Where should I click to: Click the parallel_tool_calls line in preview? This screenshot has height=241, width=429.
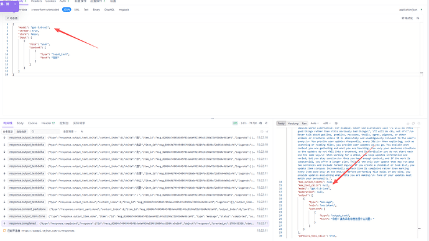317,236
